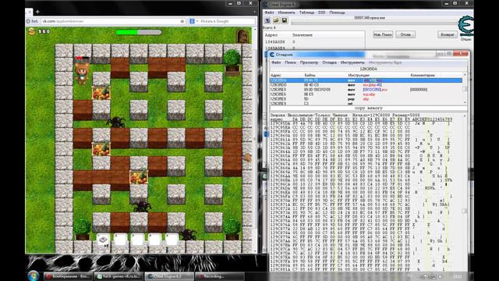This screenshot has height=281, width=499.
Task: Click the Опции label under logo
Action: (x=465, y=39)
